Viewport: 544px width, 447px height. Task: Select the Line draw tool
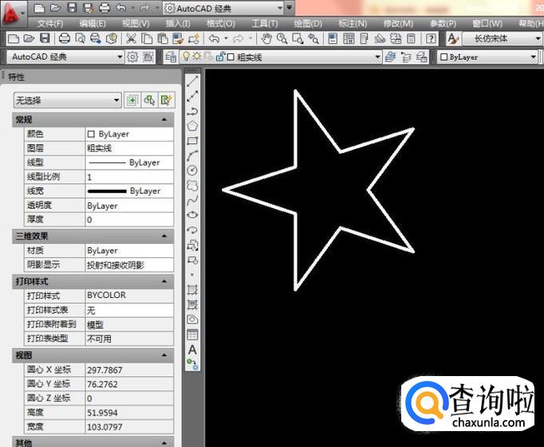(192, 81)
